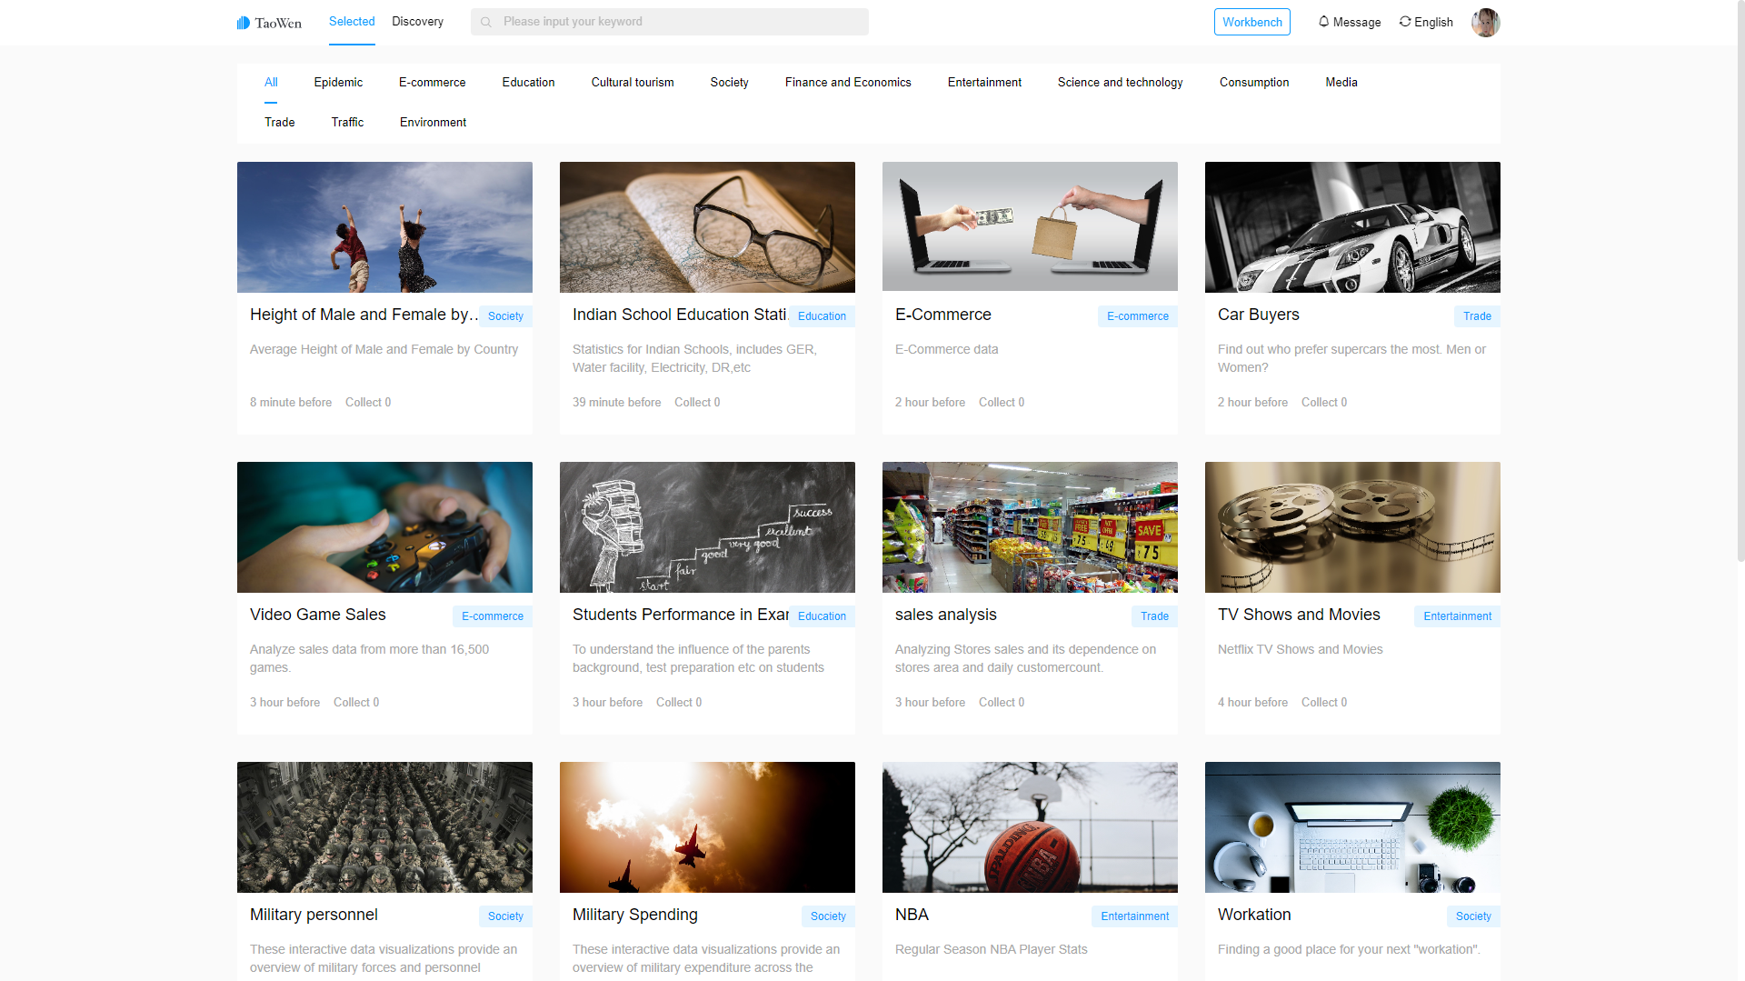Open the Car Buyers card title
This screenshot has width=1745, height=981.
click(1258, 315)
